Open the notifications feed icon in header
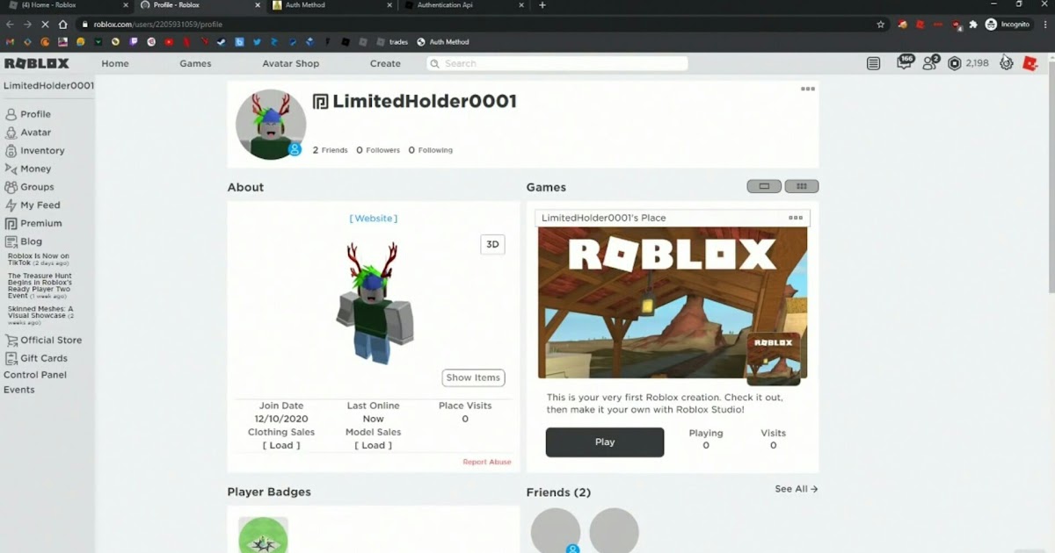 (x=873, y=63)
